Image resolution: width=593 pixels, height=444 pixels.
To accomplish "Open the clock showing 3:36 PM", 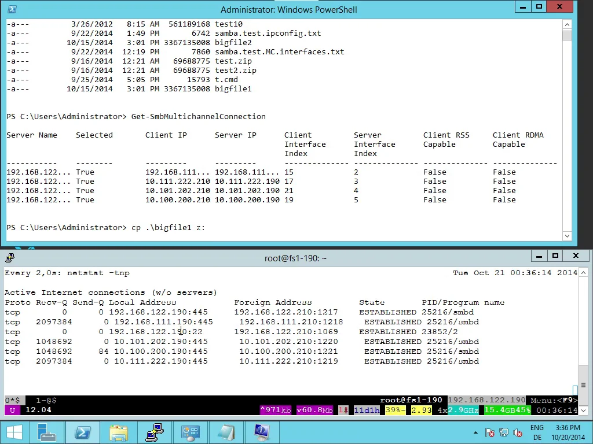I will point(568,432).
